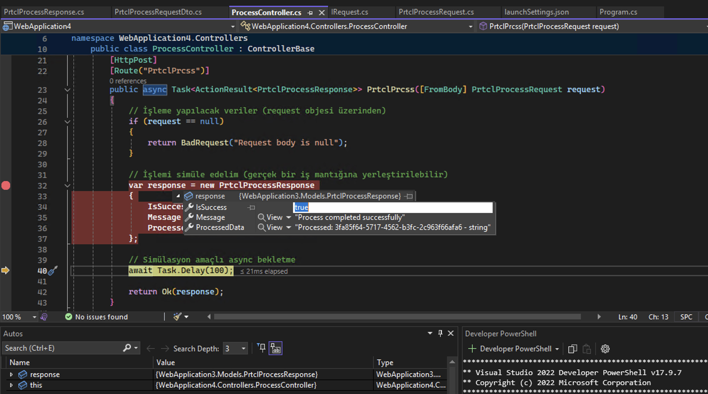Screen dimensions: 708x394
Task: Click the current statement arrow at line 40
Action: (5, 270)
